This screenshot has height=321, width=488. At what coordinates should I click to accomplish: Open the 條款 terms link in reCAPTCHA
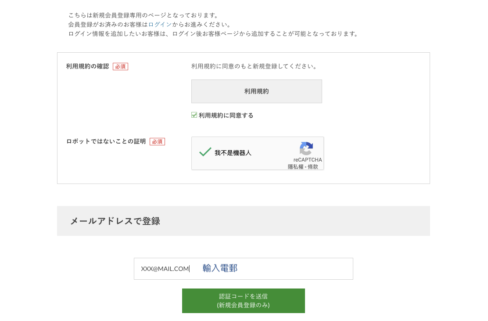313,167
